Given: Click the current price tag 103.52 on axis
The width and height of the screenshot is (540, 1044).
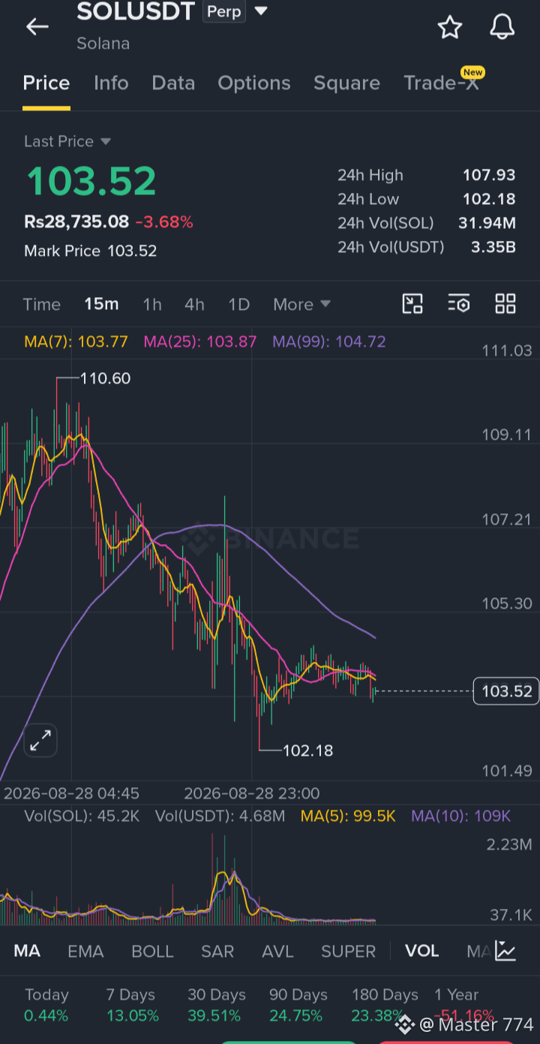Looking at the screenshot, I should tap(506, 690).
